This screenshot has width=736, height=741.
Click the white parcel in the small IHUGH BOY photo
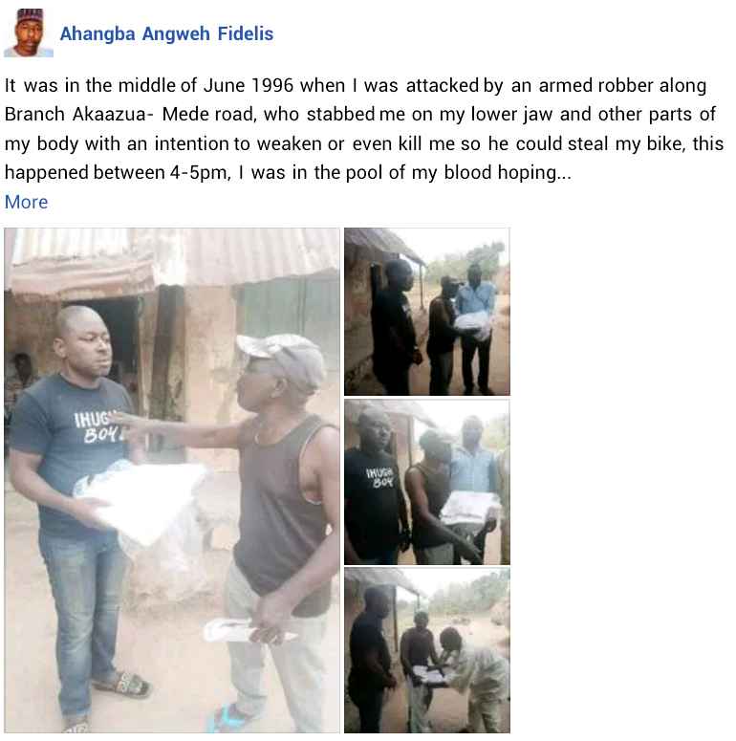tap(469, 508)
